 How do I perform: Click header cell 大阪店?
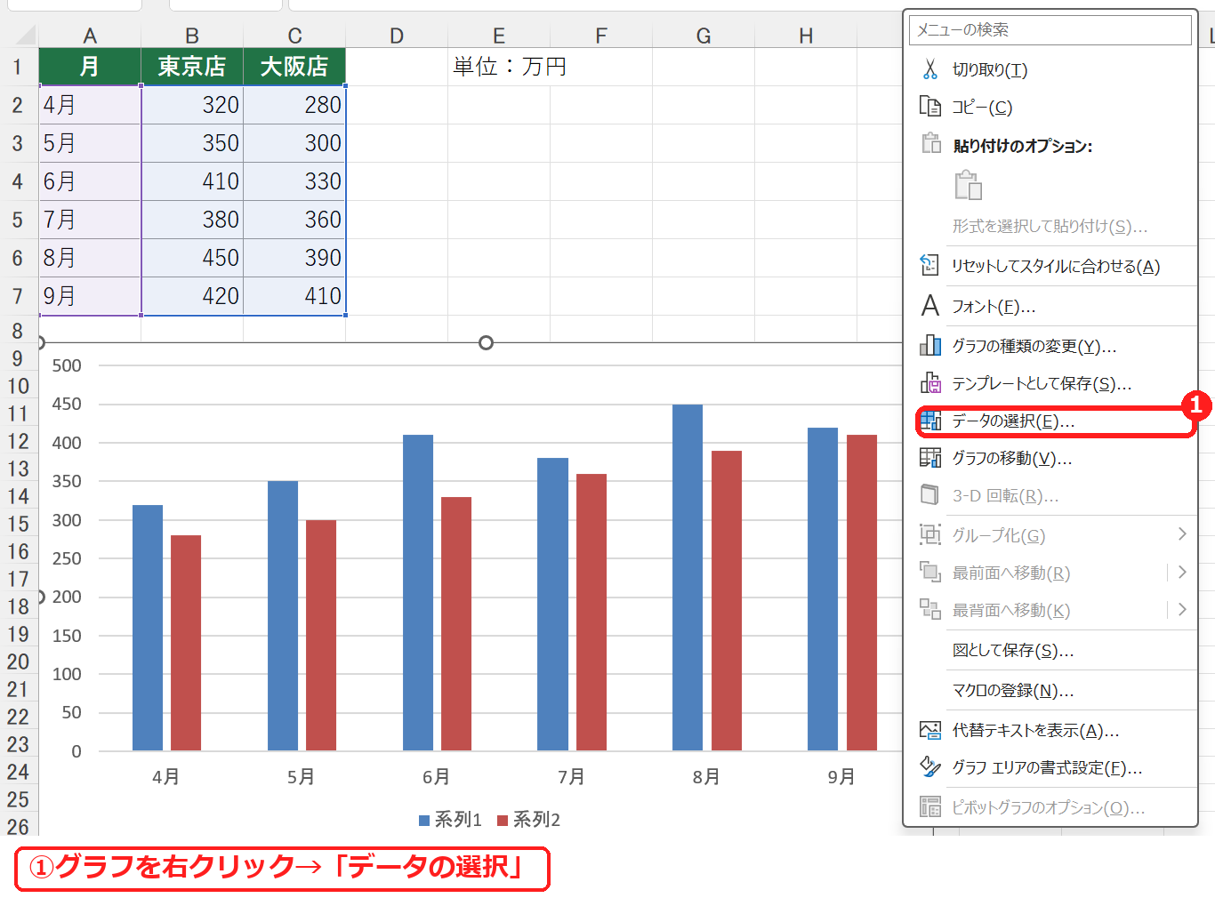(294, 67)
